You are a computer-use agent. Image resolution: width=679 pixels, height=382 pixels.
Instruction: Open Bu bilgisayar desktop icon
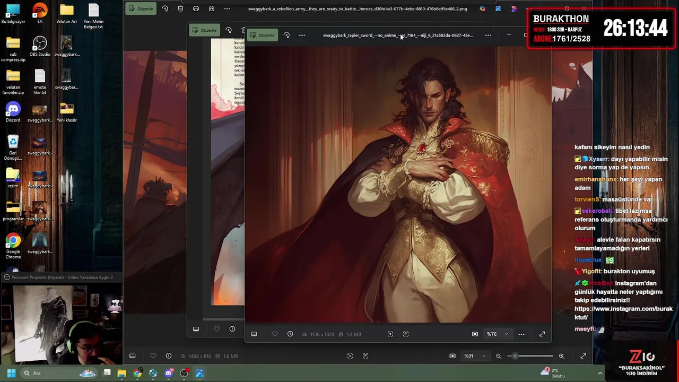[x=13, y=14]
